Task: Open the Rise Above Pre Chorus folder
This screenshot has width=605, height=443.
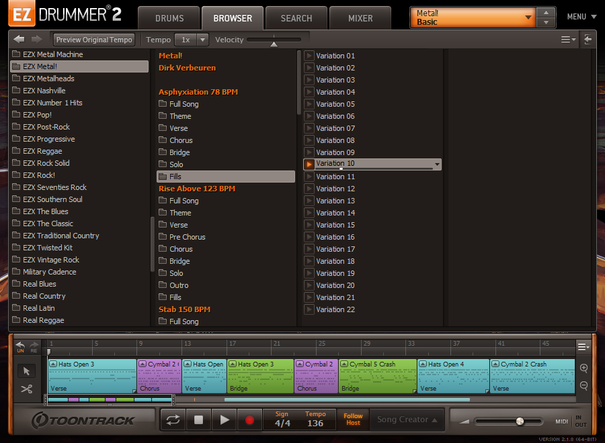Action: coord(226,237)
